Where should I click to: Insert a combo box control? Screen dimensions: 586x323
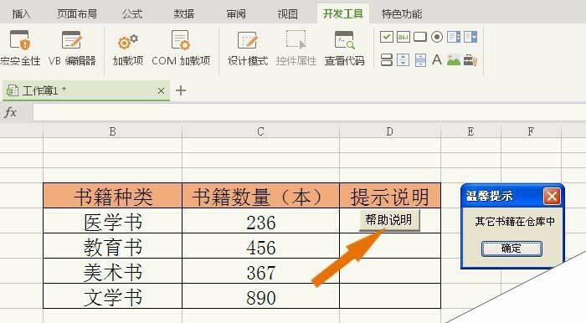470,37
